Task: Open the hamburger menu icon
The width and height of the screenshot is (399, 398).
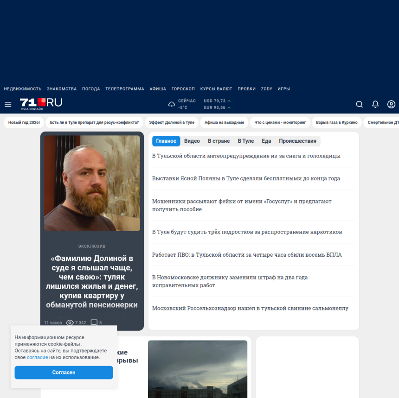Action: pos(8,104)
